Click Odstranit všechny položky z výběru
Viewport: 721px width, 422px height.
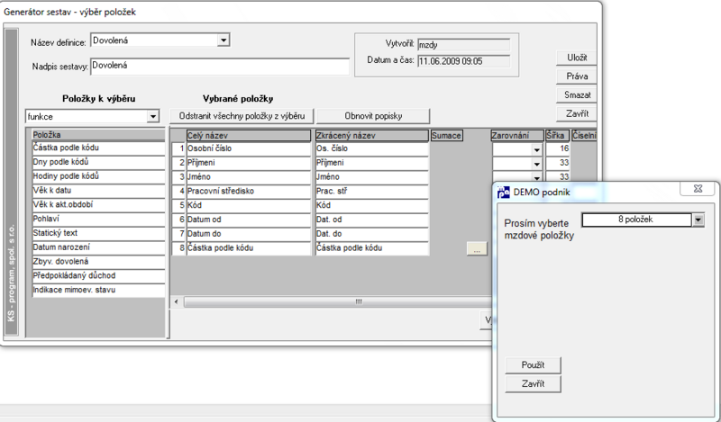click(242, 116)
